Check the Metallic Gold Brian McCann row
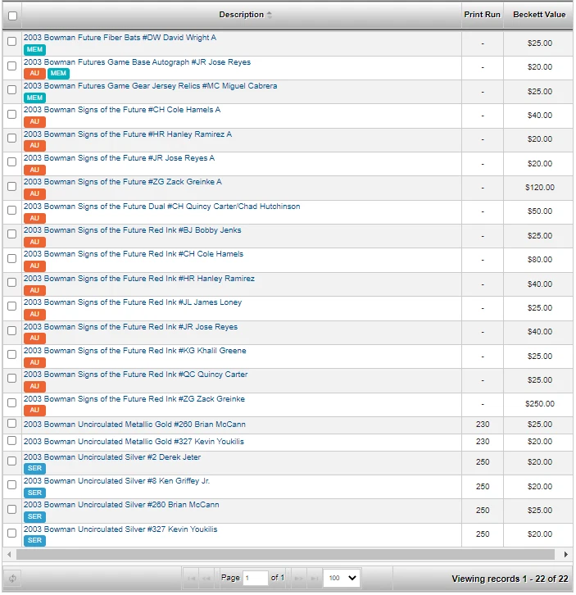The height and width of the screenshot is (595, 576). point(11,423)
